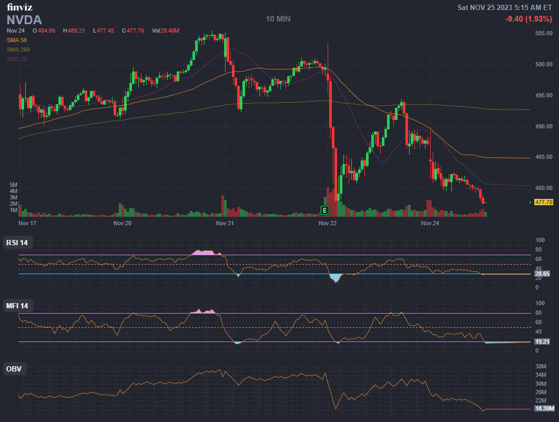Click the OBV indicator label

[14, 369]
